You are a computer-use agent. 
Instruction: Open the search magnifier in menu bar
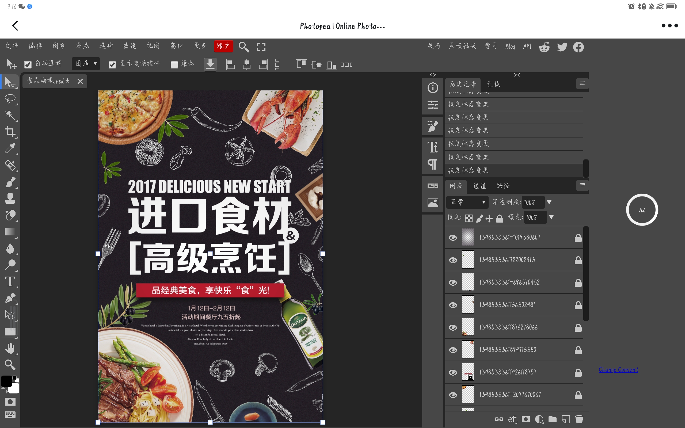244,47
